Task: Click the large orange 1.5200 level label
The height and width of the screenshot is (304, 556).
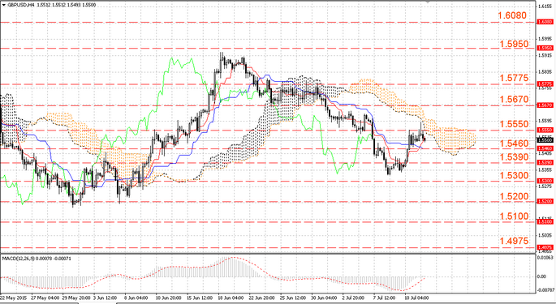Action: click(x=514, y=196)
